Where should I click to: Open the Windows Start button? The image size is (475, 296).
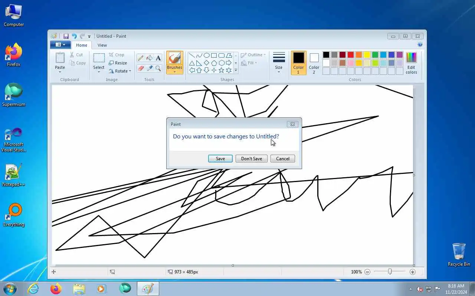10,288
